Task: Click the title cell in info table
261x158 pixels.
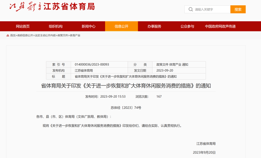Action: click(126, 77)
